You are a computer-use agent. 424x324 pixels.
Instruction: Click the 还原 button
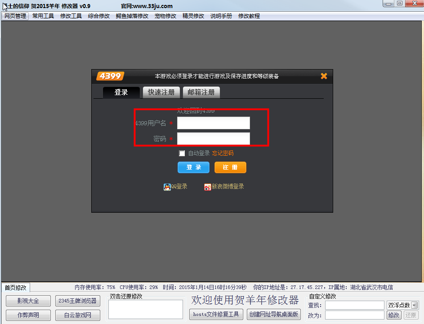411,315
